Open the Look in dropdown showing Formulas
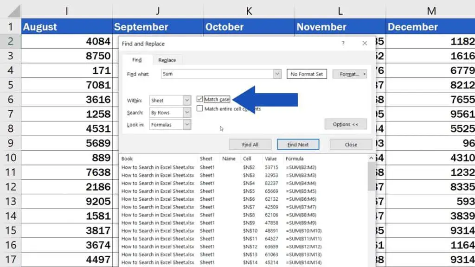 pos(170,124)
